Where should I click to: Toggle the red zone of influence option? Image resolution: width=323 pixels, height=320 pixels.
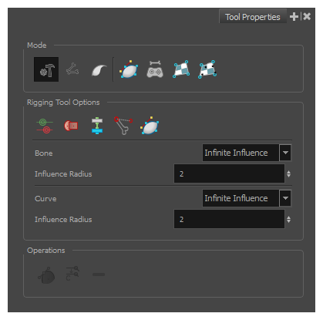tap(71, 126)
